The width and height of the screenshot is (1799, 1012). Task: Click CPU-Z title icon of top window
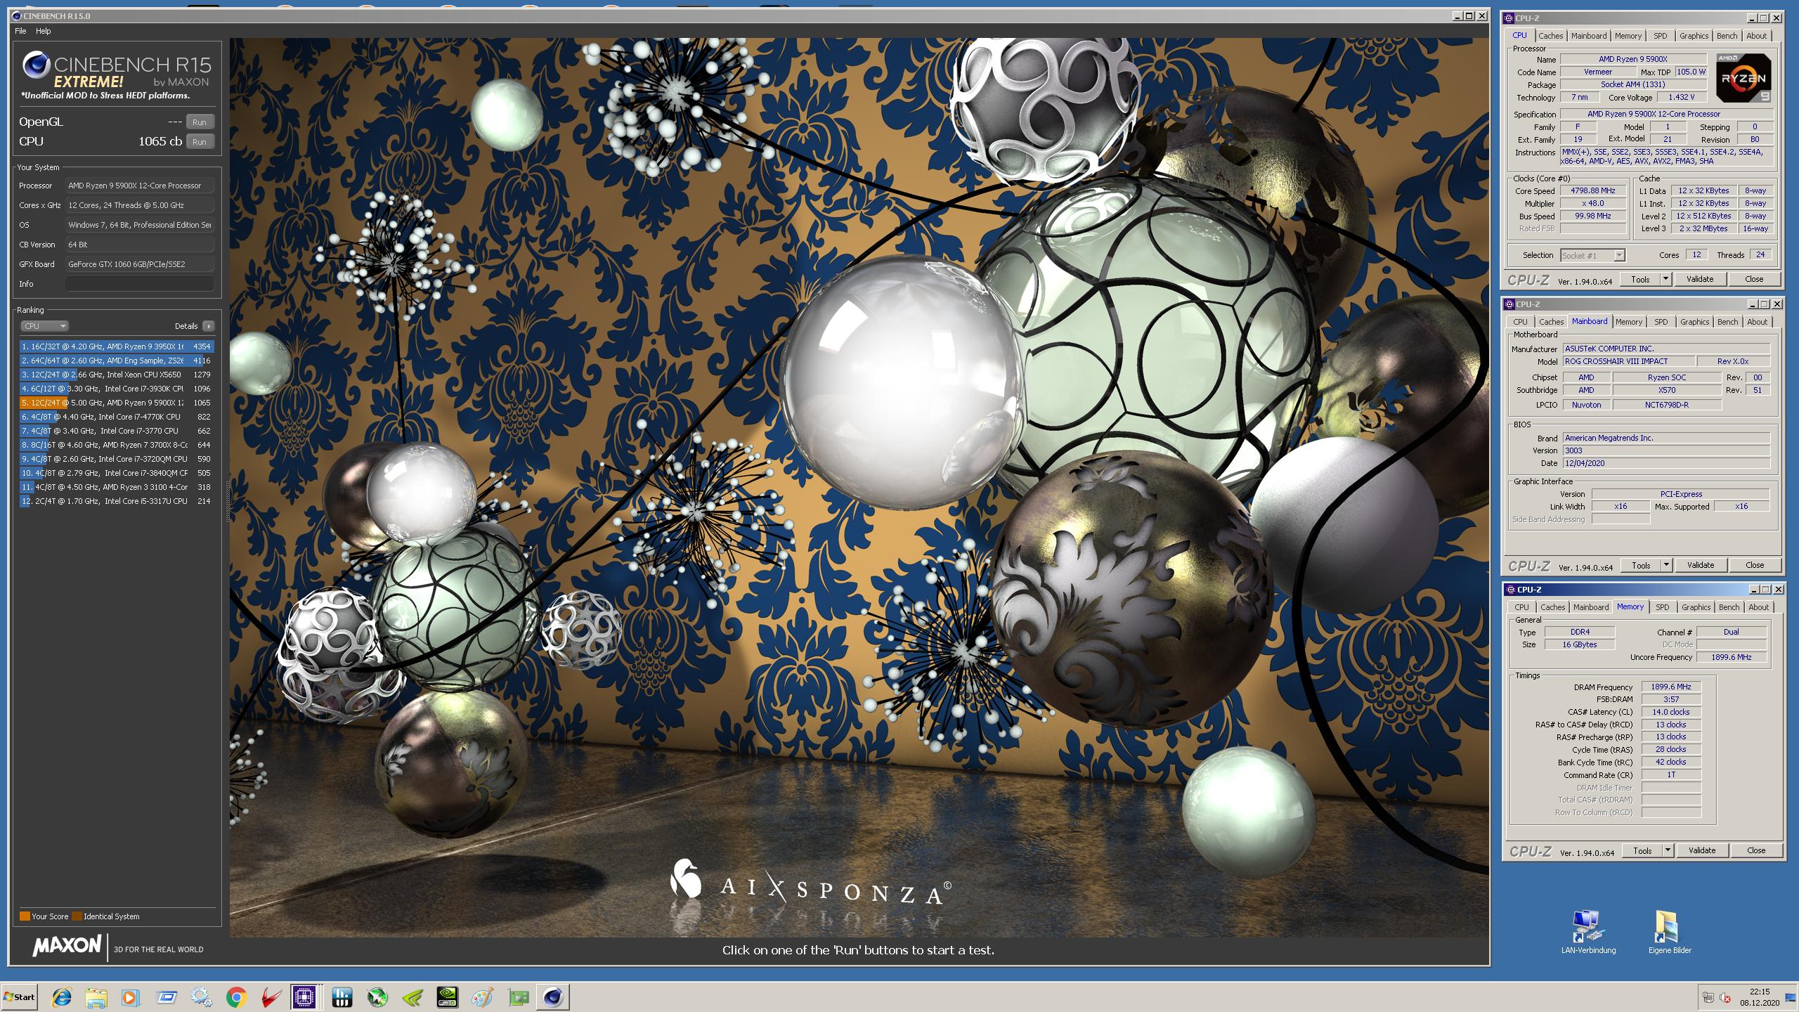[x=1509, y=18]
